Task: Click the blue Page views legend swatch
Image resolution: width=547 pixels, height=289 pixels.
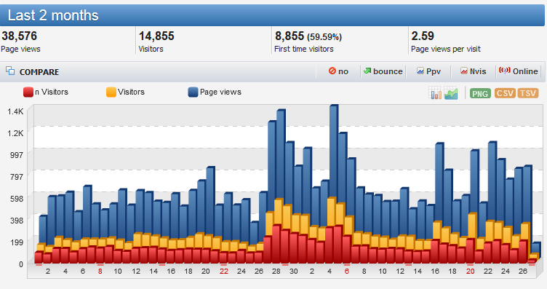Action: [193, 92]
